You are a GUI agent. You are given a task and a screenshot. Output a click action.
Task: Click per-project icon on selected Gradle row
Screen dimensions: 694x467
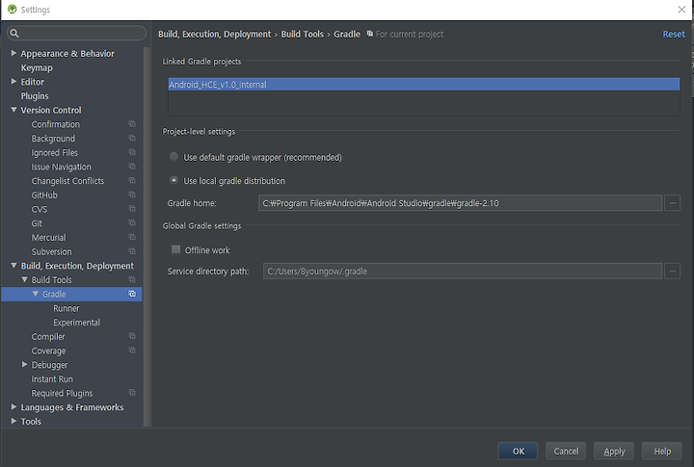pyautogui.click(x=132, y=294)
